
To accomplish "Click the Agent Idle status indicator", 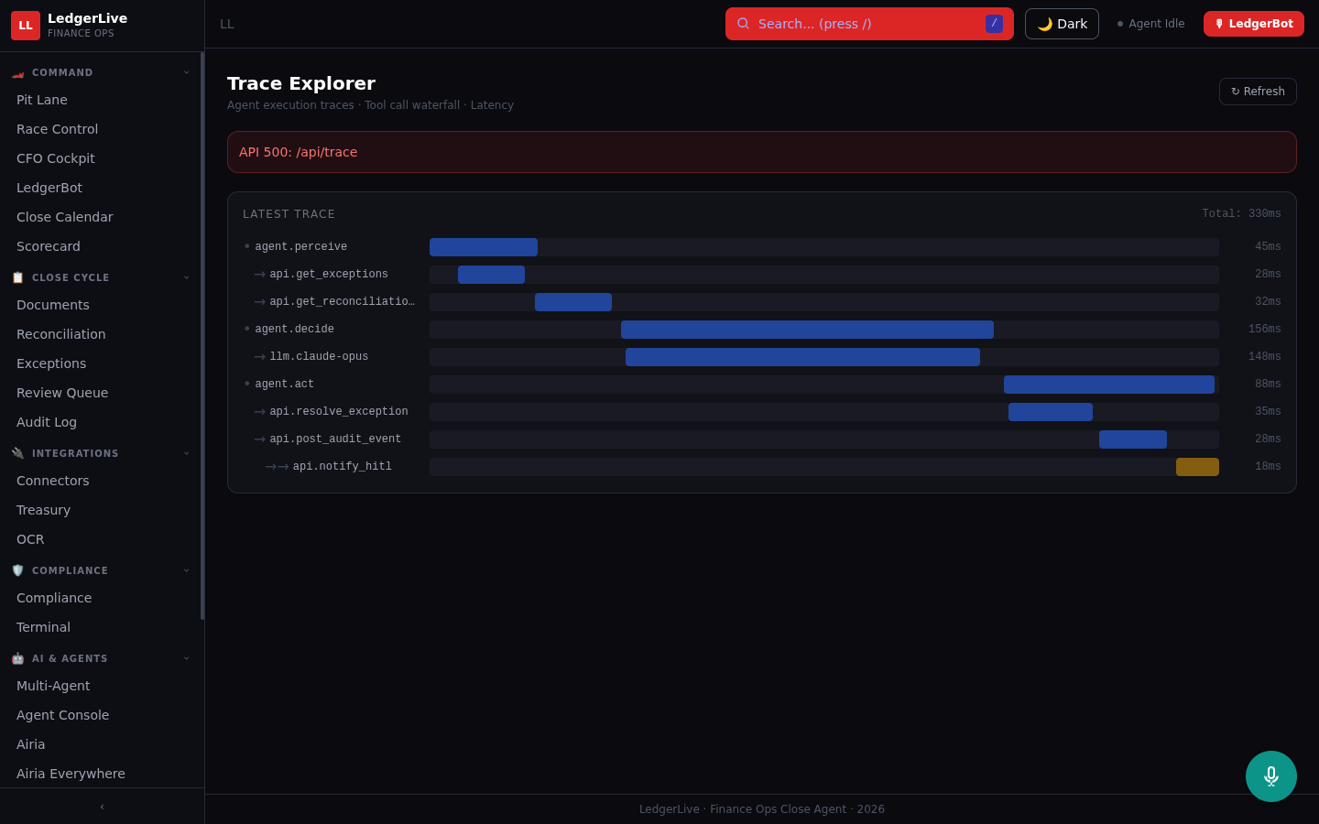I will tap(1150, 24).
